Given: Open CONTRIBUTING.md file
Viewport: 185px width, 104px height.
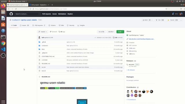Looking at the screenshot, I should pyautogui.click(x=48, y=56).
